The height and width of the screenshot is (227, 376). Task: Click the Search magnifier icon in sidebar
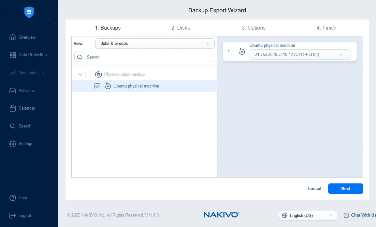tap(12, 126)
